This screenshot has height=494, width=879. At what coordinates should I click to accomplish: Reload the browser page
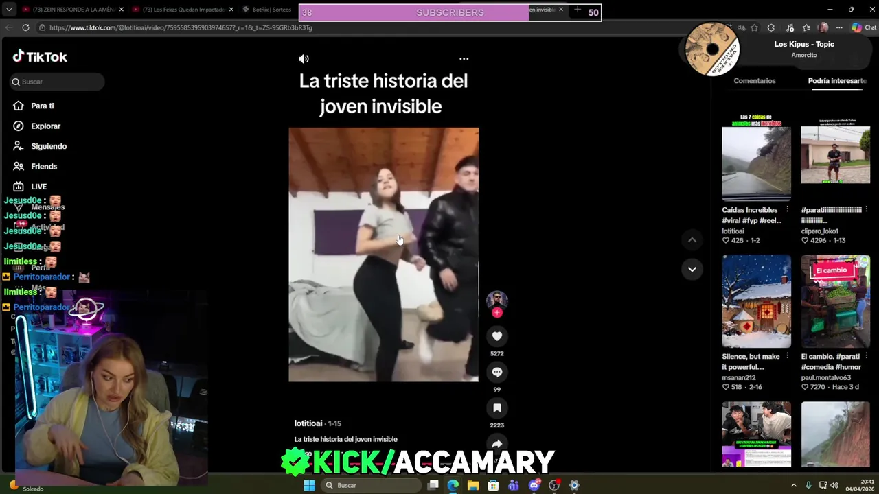coord(25,27)
